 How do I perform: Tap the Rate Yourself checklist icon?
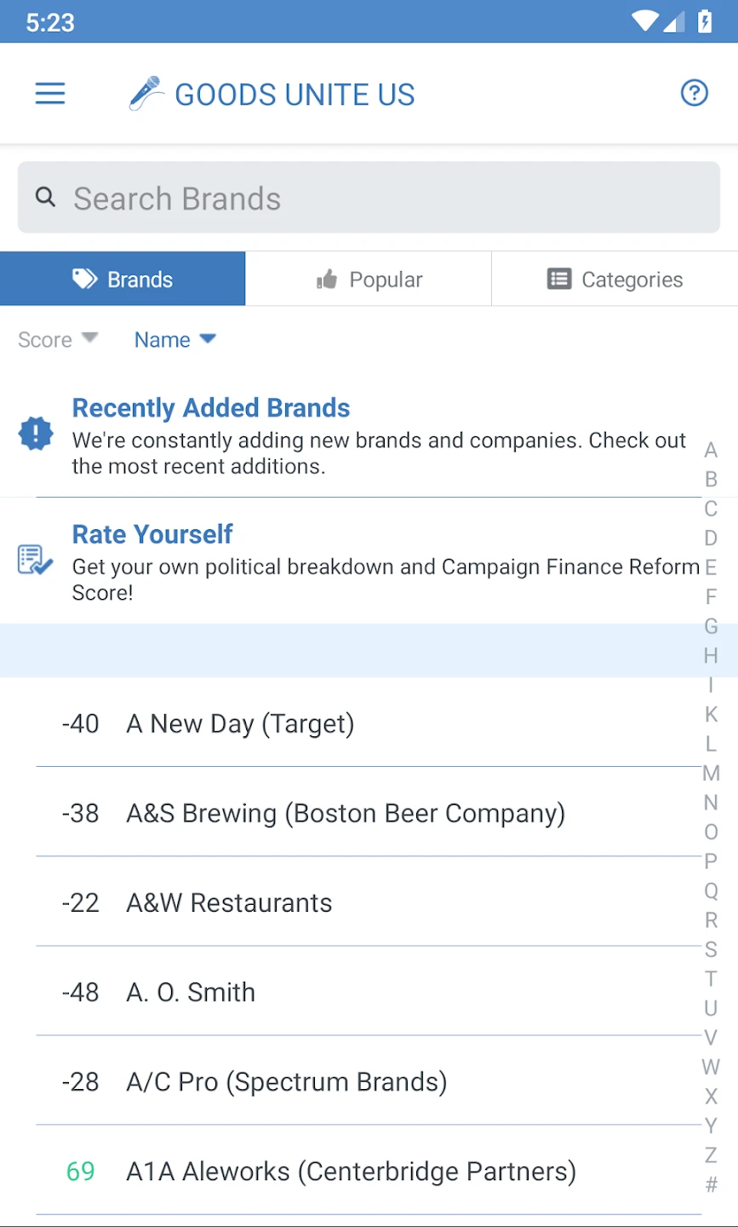point(36,560)
